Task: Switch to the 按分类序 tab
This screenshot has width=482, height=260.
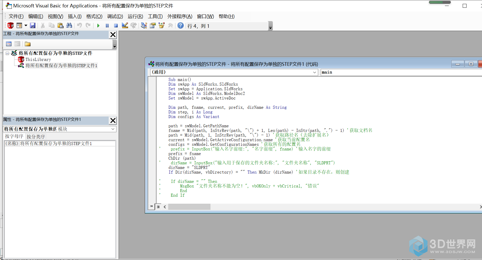Action: (36, 137)
